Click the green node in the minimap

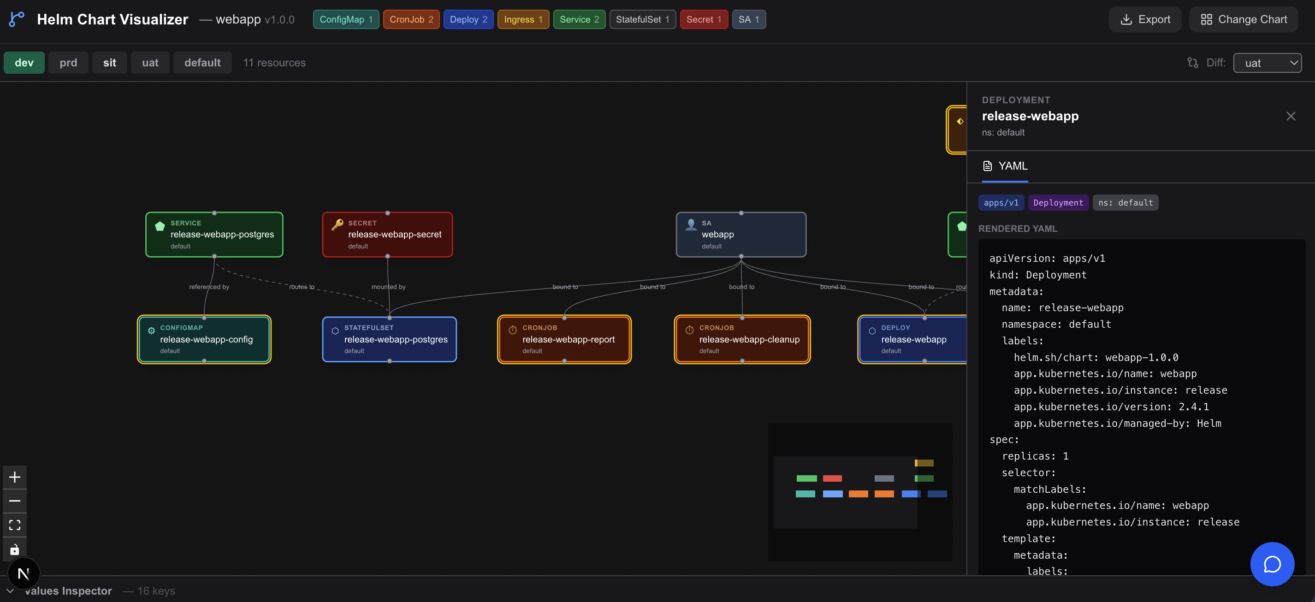coord(806,478)
